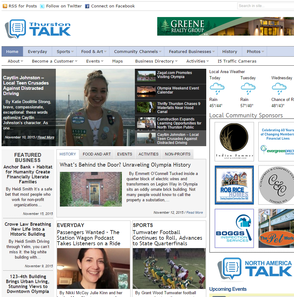The image size is (294, 297).
Task: Click Read More on Olympia History article
Action: 194,212
